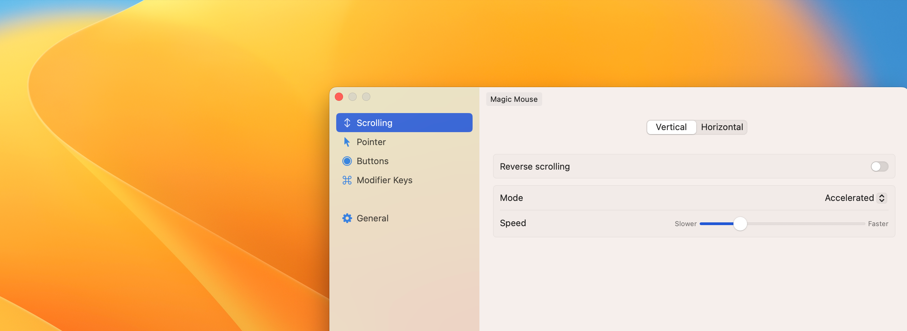Switch to the Vertical tab
The height and width of the screenshot is (331, 907).
(671, 127)
